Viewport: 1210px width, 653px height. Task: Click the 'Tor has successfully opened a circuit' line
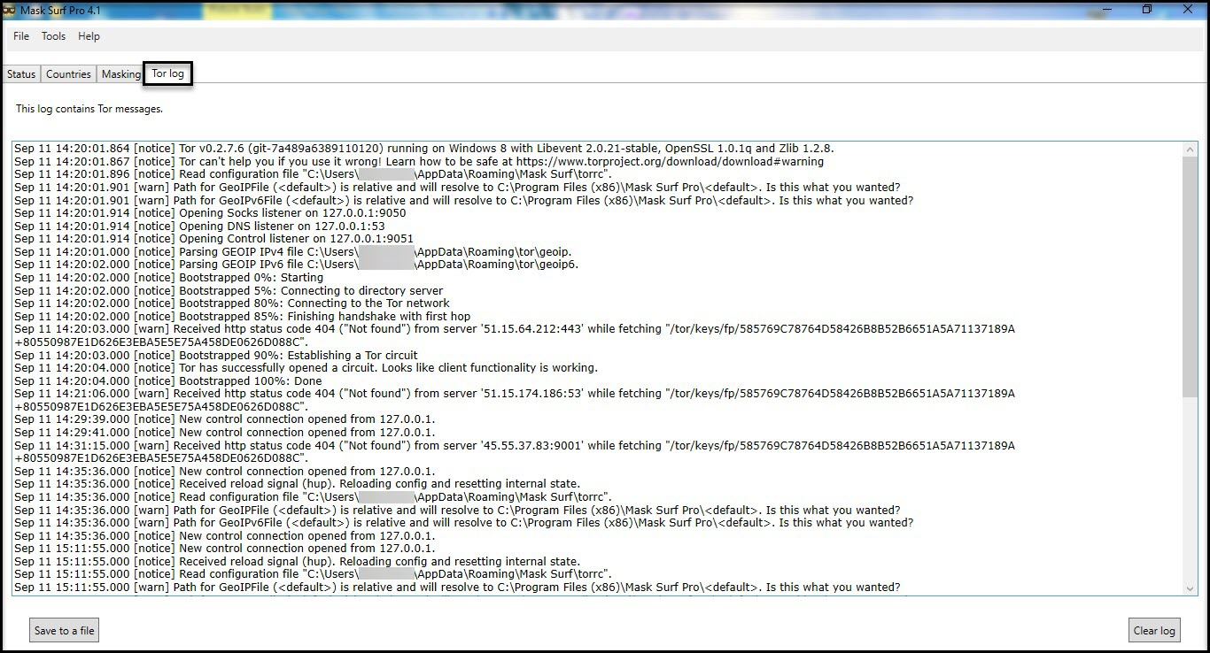tap(306, 368)
